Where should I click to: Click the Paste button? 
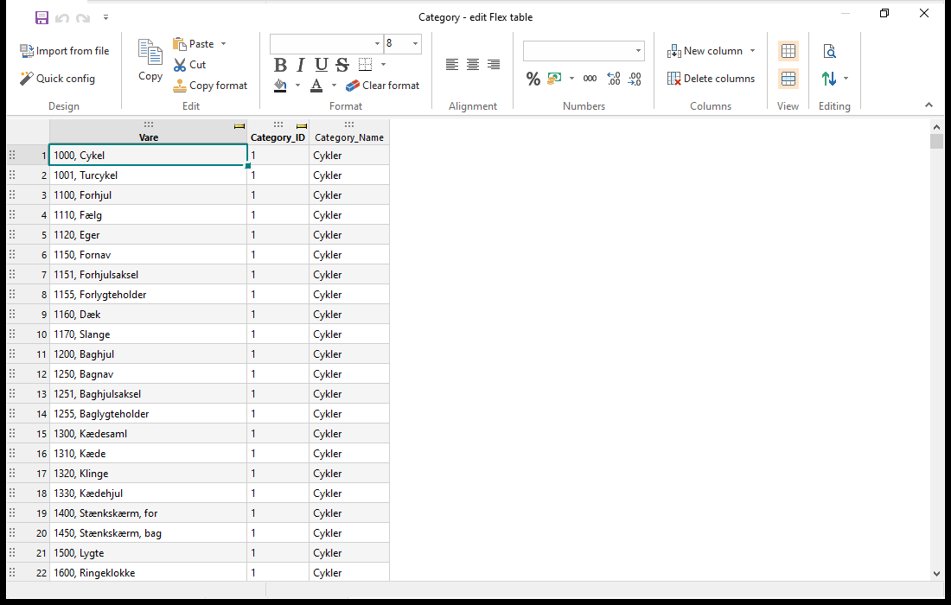pyautogui.click(x=194, y=44)
